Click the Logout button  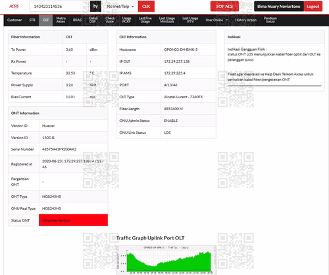[313, 7]
